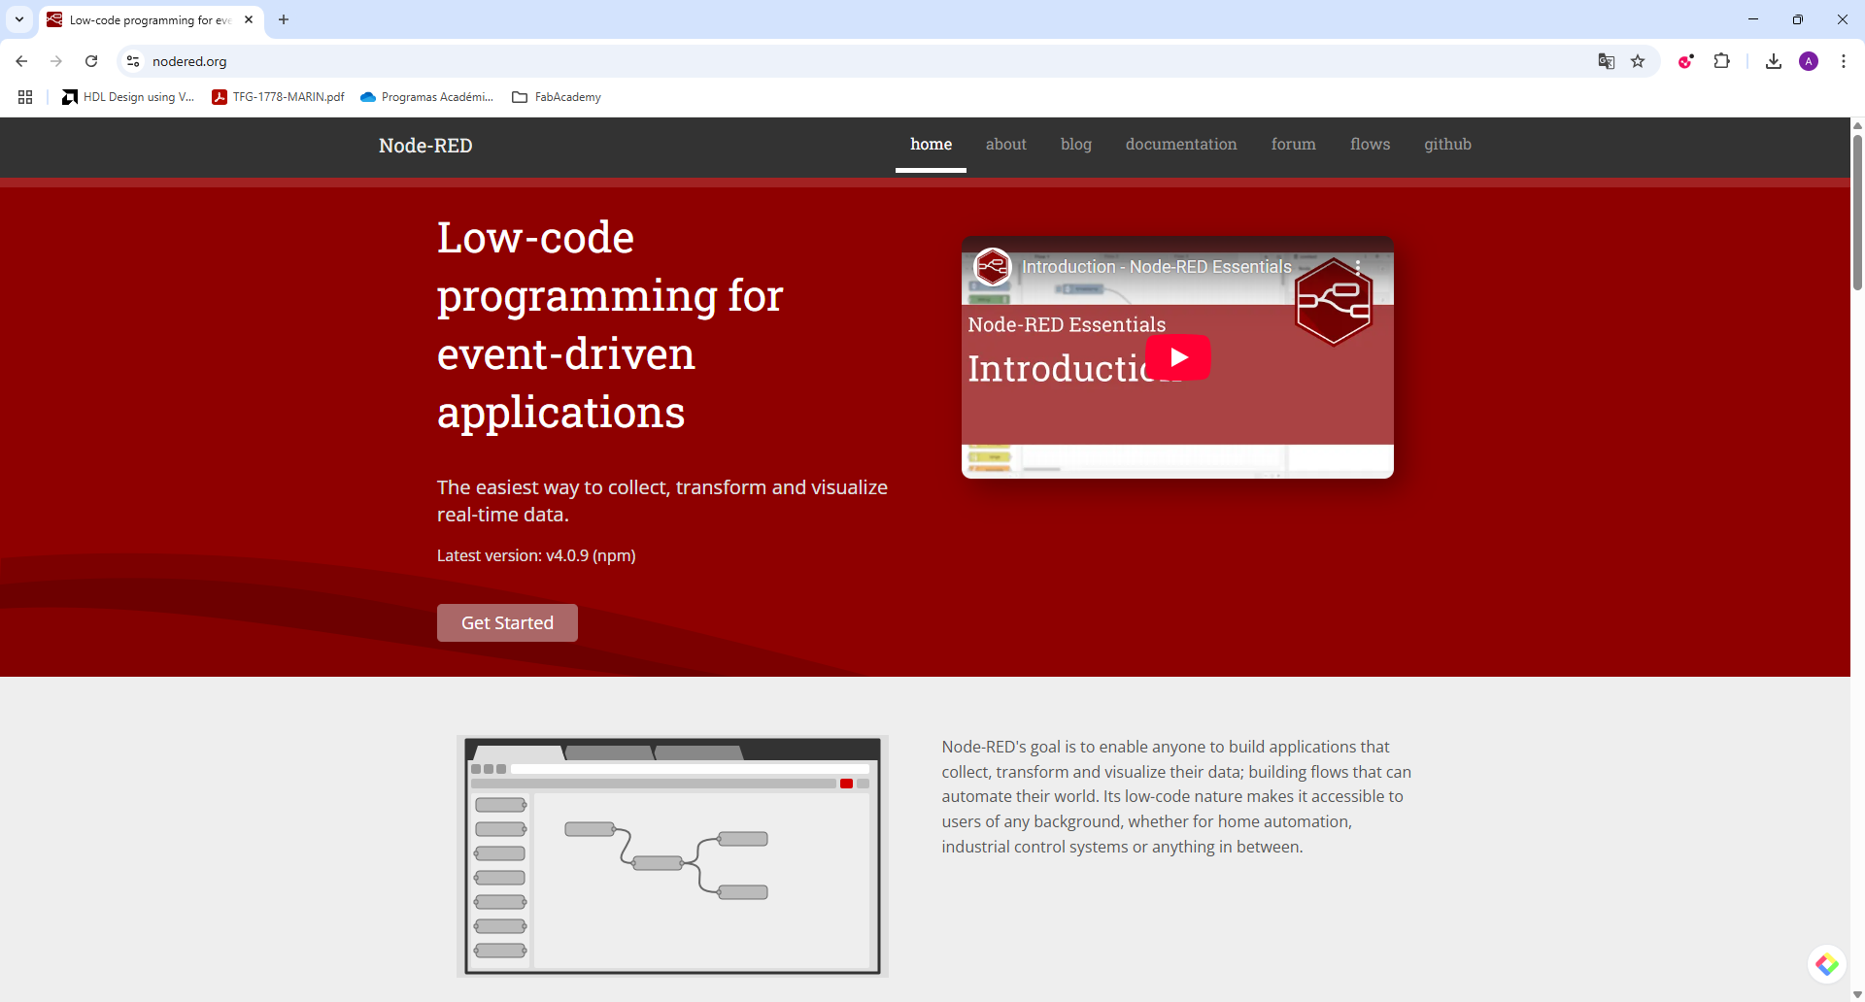
Task: Go to the blog navigation item
Action: [1075, 145]
